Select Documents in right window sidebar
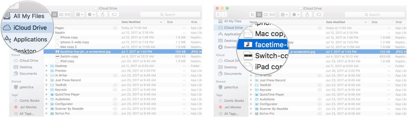 pyautogui.click(x=233, y=74)
